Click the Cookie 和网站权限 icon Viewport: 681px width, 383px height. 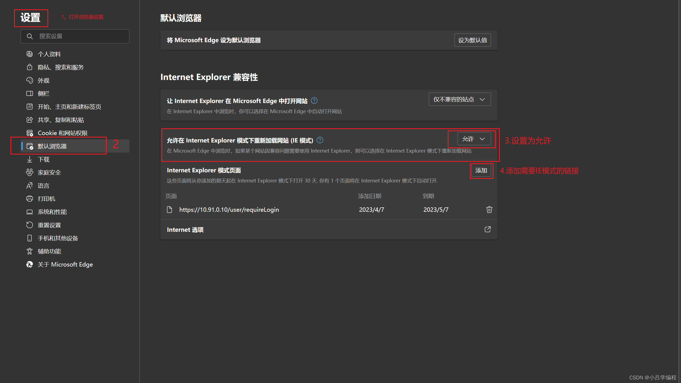pos(30,133)
